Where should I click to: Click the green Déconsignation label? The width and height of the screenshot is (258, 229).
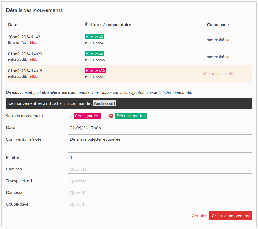[131, 116]
